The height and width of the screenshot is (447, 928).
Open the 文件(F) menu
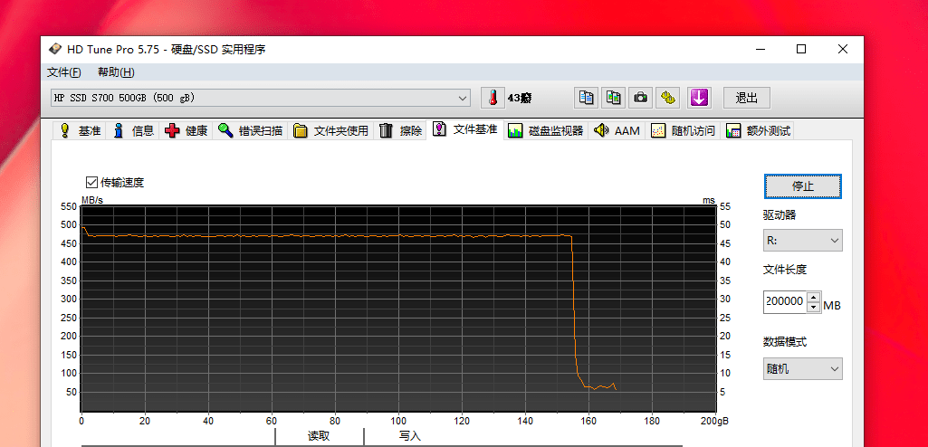tap(64, 72)
